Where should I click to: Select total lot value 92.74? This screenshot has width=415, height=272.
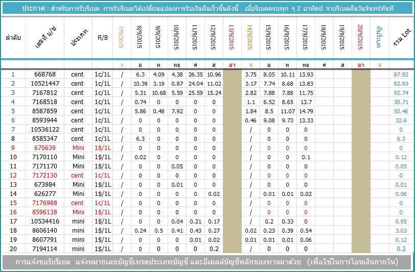tap(401, 93)
